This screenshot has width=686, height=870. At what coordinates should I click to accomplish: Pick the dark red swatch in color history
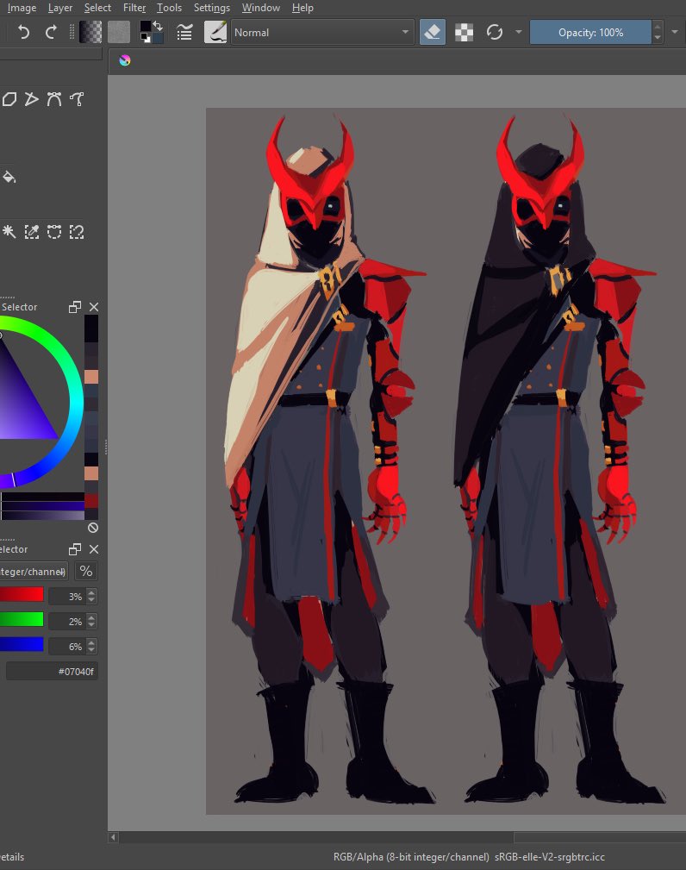(91, 500)
